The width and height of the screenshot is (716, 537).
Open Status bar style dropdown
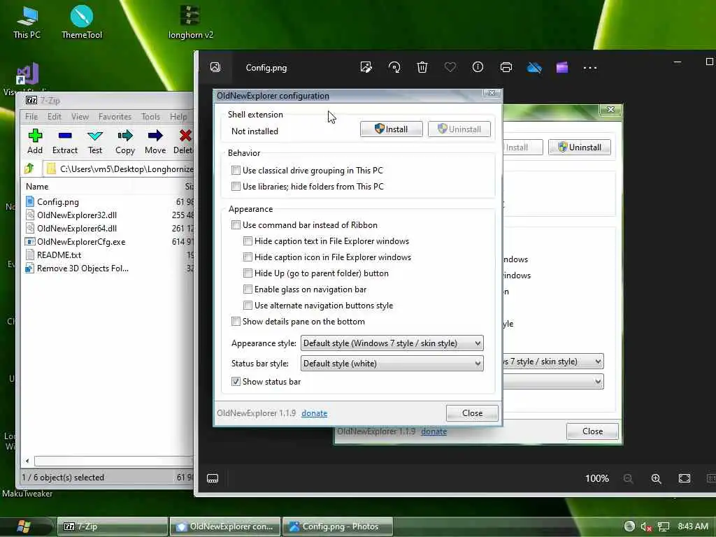click(392, 364)
